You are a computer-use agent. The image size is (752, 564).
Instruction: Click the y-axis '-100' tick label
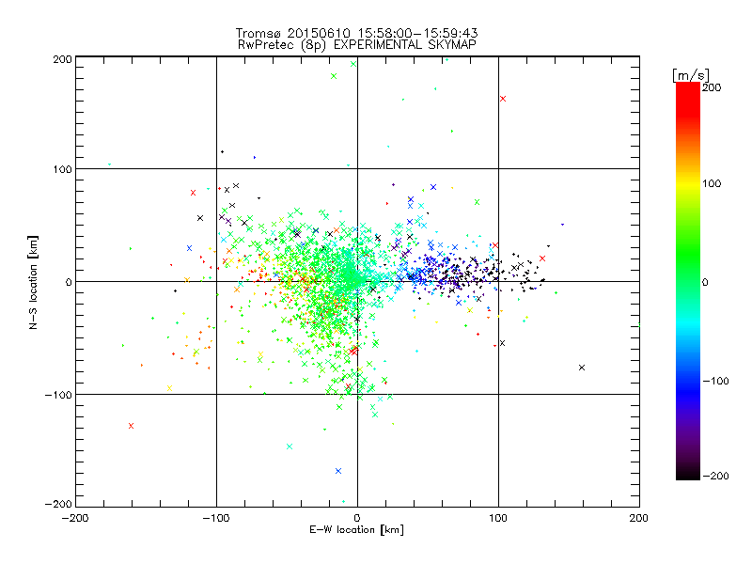coord(58,395)
